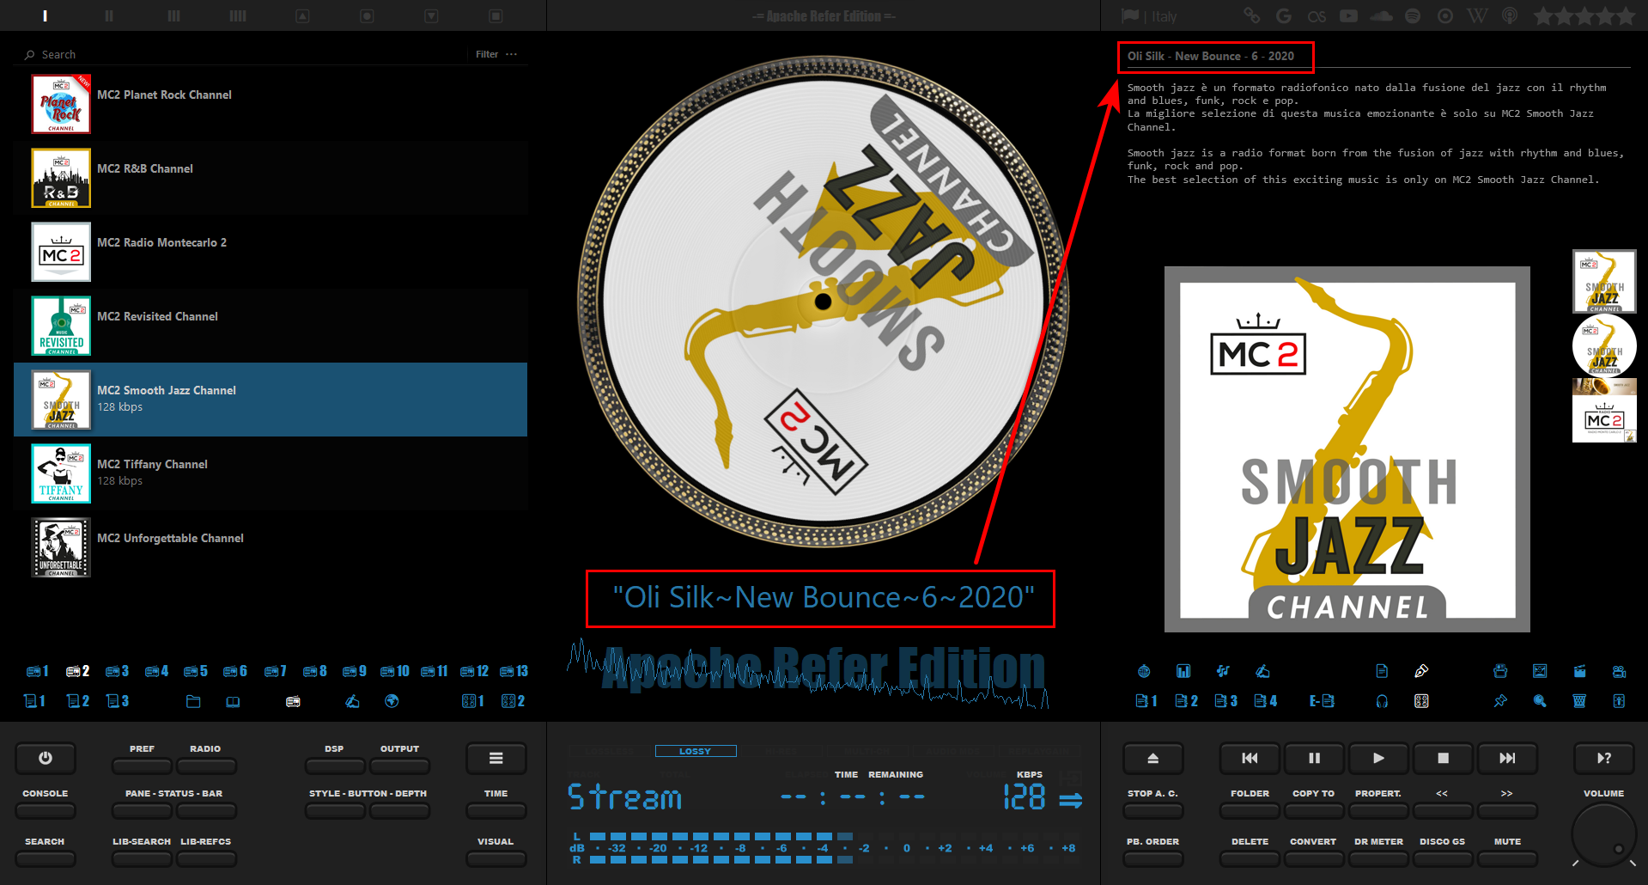Select the three-column layout tab
The height and width of the screenshot is (885, 1648).
173,15
